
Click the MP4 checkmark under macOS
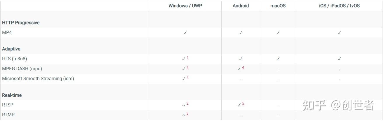(278, 33)
